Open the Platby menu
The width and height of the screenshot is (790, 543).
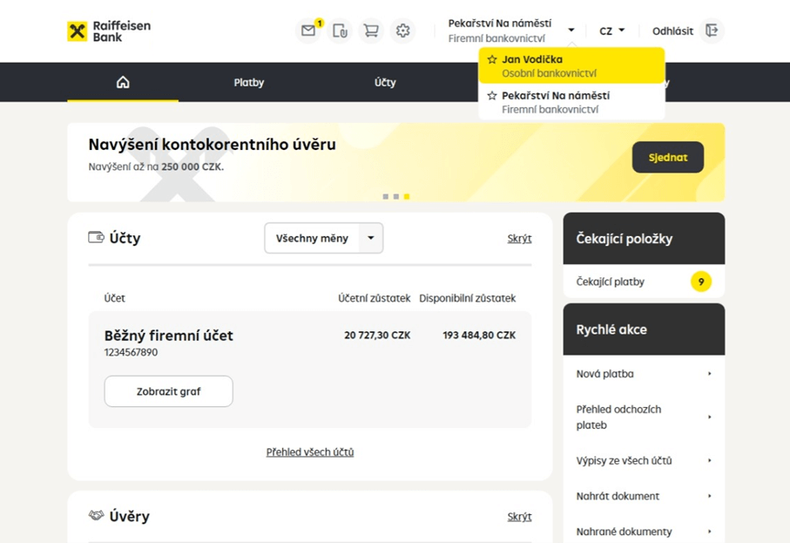[249, 82]
